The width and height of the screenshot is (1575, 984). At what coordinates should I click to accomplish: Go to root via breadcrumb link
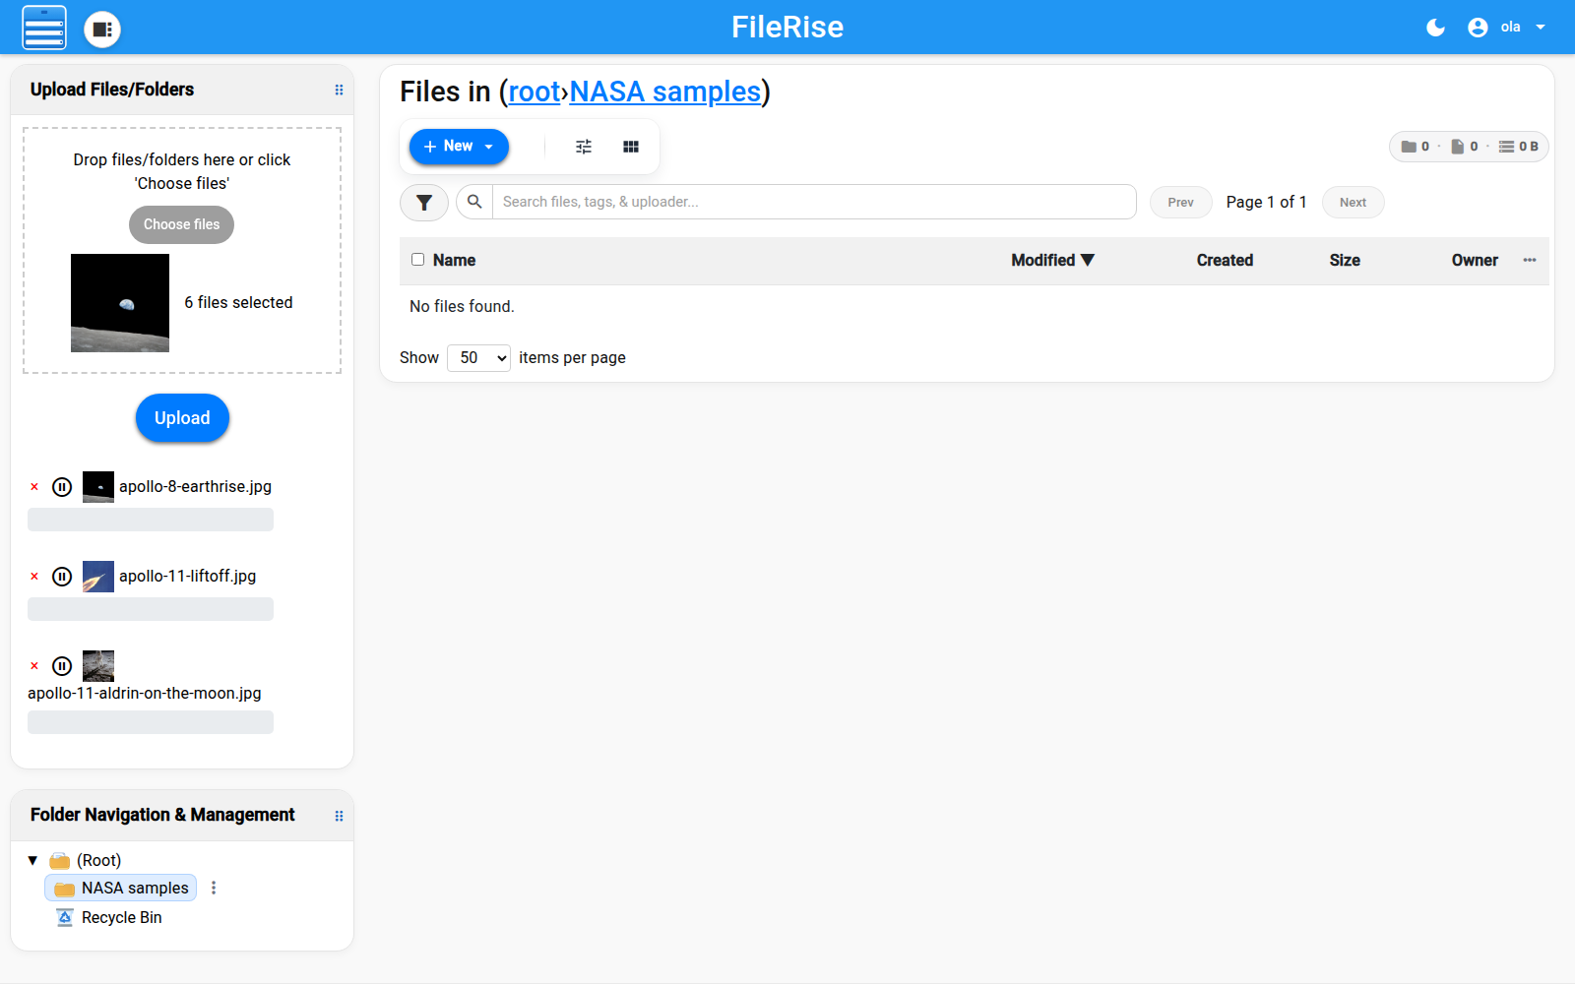tap(535, 92)
